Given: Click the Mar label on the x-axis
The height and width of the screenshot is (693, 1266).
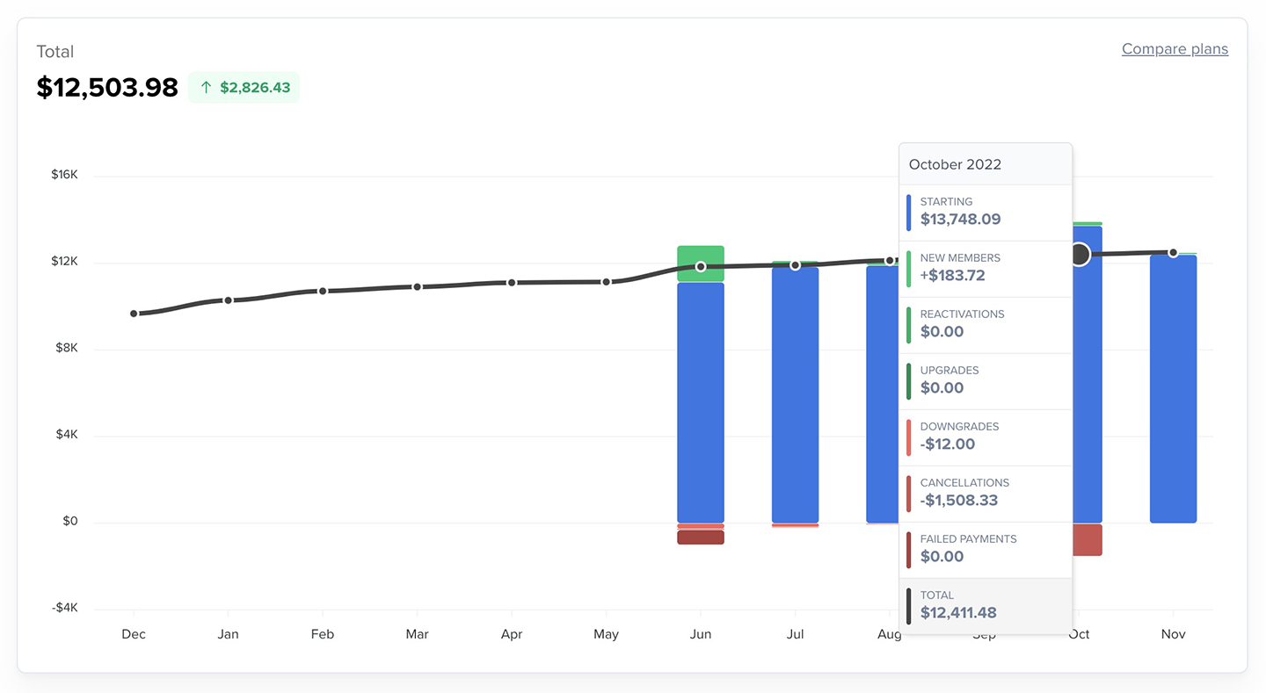Looking at the screenshot, I should pos(417,634).
